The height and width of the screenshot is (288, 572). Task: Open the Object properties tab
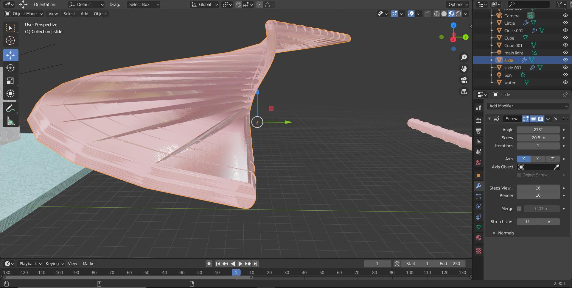point(478,175)
